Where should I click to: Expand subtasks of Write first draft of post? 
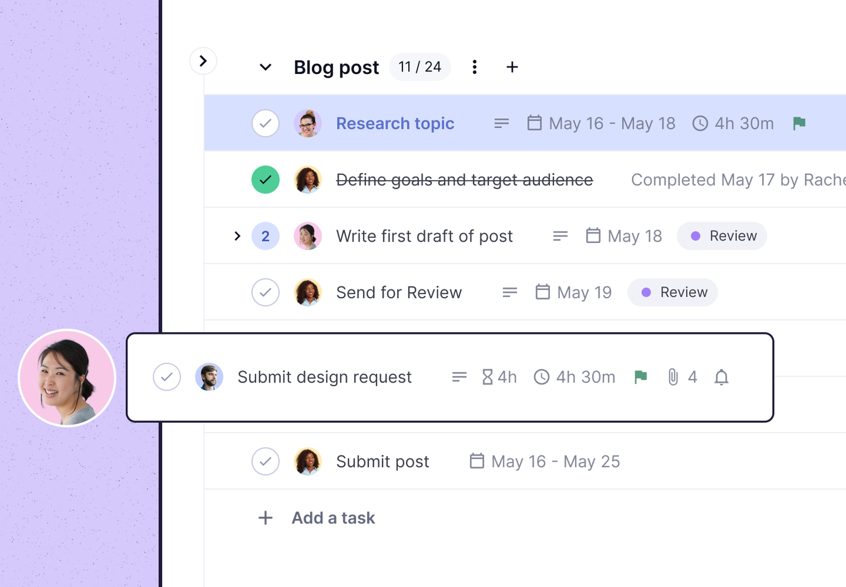[237, 236]
